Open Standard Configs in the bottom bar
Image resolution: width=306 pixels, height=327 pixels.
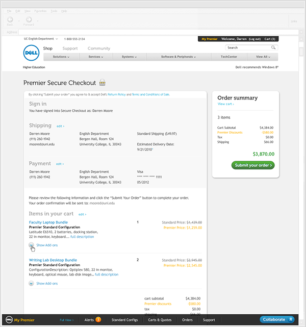124,320
